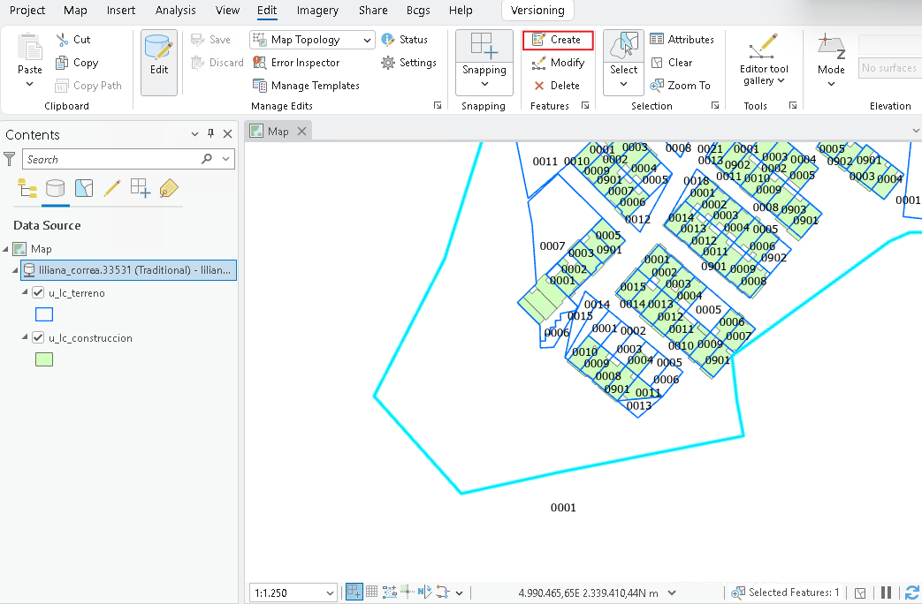
Task: Refresh the map view
Action: pos(912,593)
